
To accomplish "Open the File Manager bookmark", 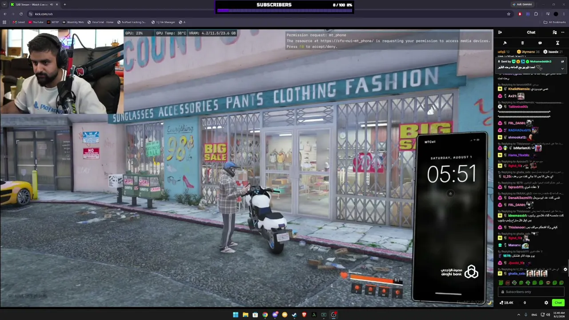I will click(163, 22).
